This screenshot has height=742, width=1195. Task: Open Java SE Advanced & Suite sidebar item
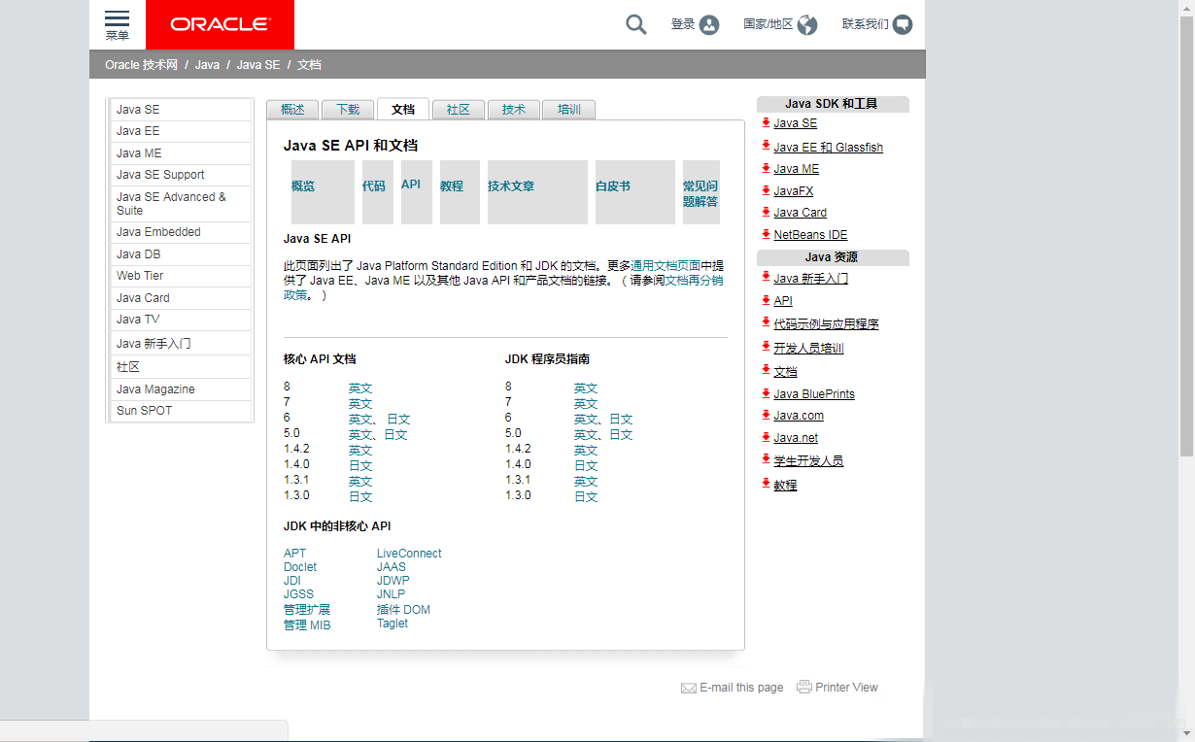pos(181,203)
